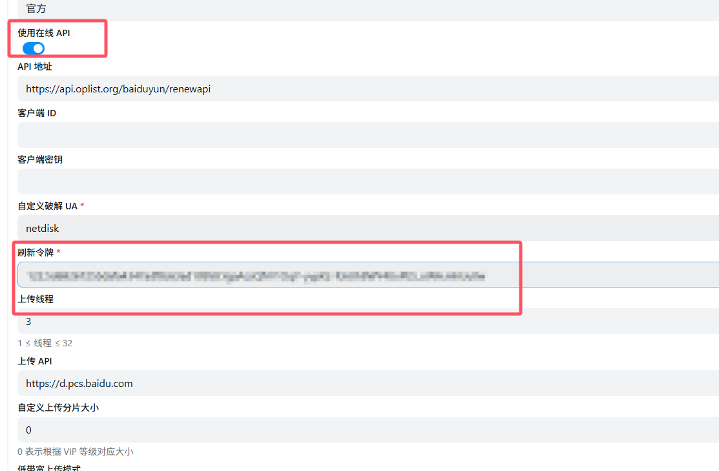719x471 pixels.
Task: Click the 上传线程 label
Action: 35,299
